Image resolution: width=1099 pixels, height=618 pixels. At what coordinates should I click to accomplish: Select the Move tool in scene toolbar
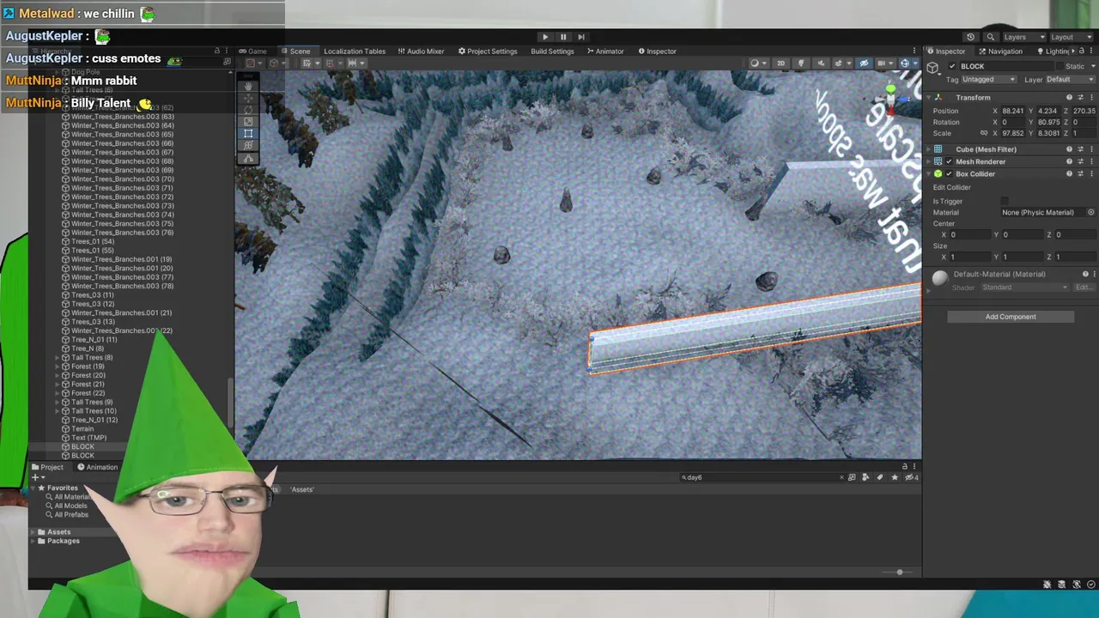pos(248,98)
